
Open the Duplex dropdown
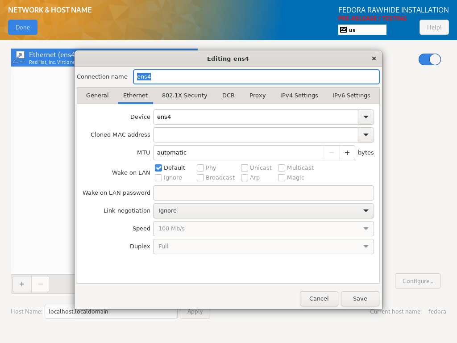(x=263, y=247)
